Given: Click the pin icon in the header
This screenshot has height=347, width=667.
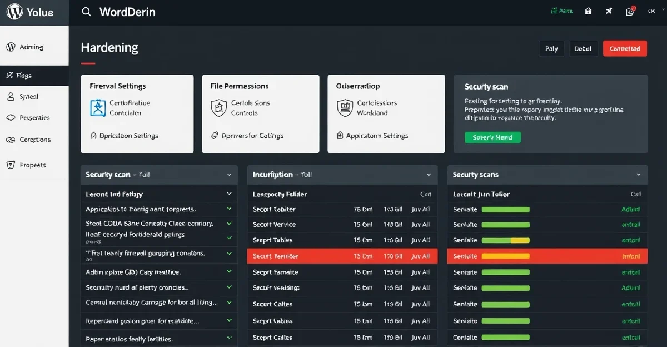Looking at the screenshot, I should click(609, 11).
